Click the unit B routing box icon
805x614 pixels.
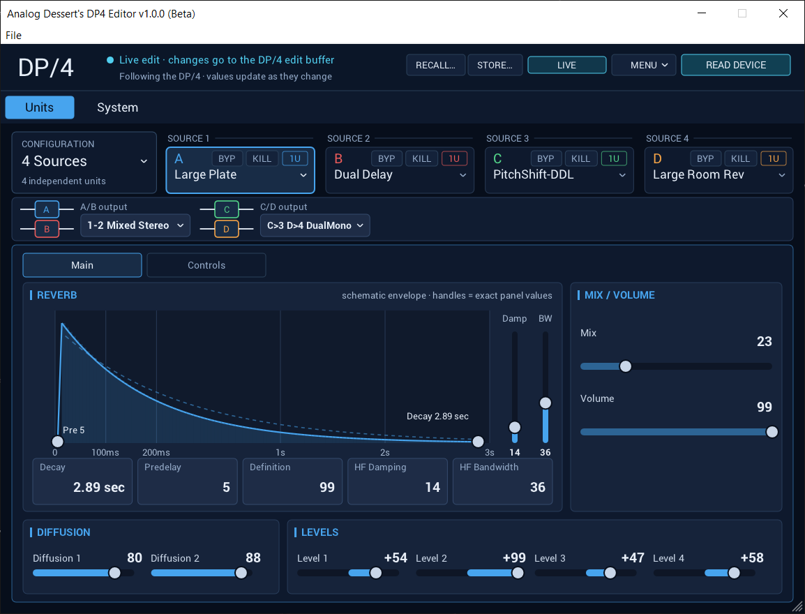pos(47,229)
